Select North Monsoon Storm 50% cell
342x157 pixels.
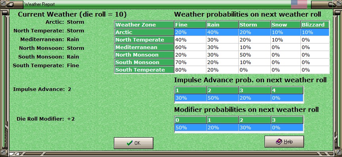(255, 55)
